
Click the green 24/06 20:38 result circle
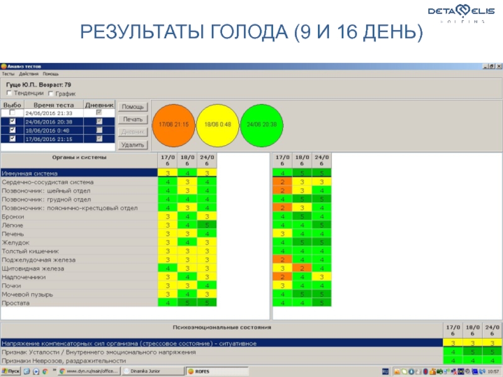(x=262, y=124)
